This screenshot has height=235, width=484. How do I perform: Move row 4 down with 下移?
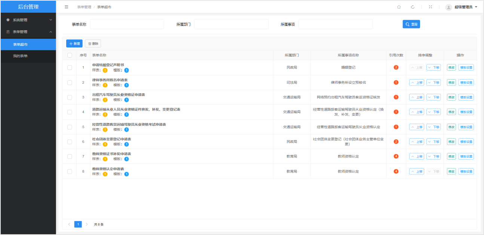(434, 112)
